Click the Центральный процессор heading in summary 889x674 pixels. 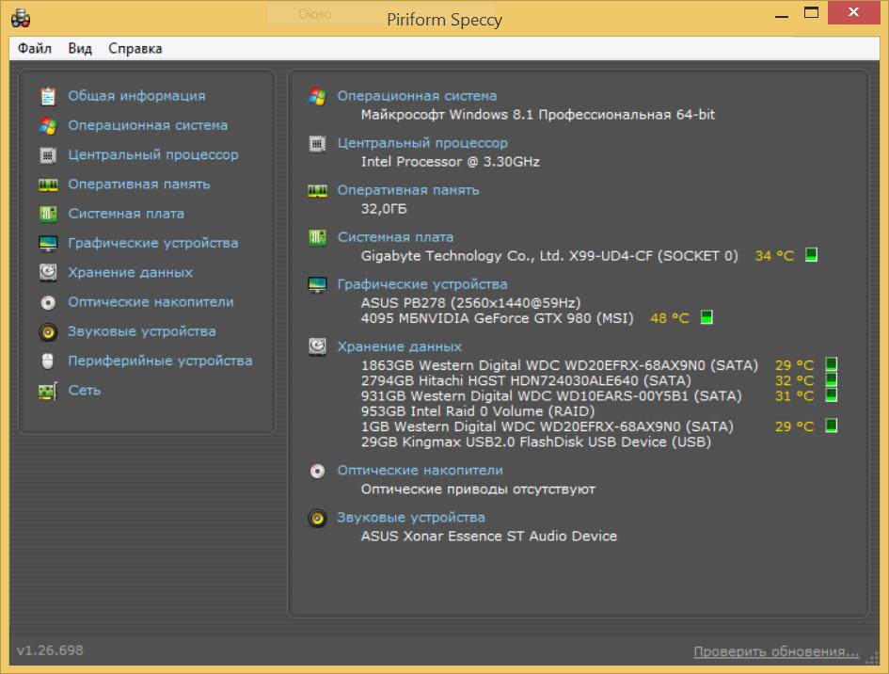tap(422, 143)
